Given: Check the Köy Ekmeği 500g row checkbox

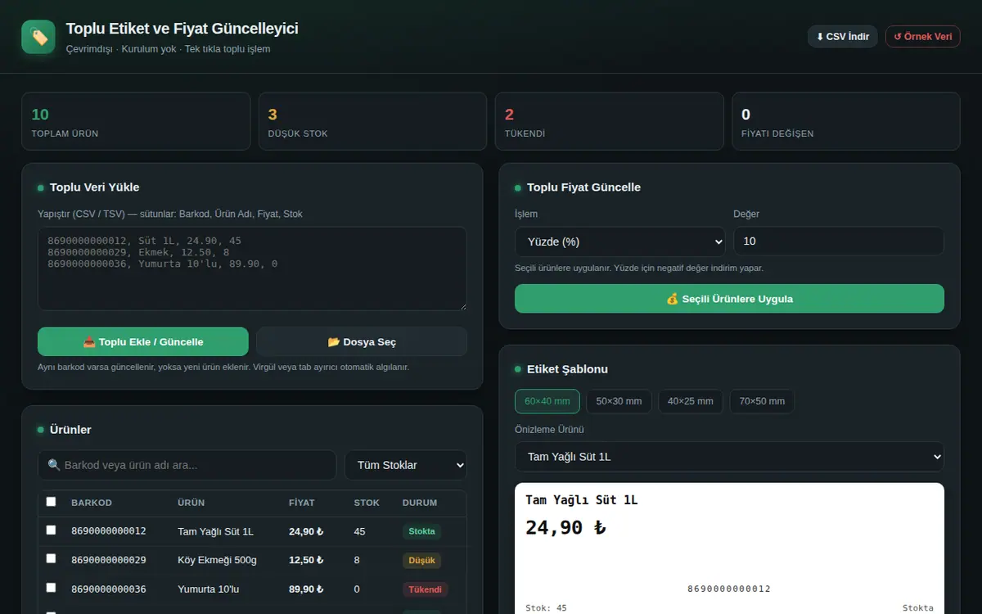Looking at the screenshot, I should (51, 559).
